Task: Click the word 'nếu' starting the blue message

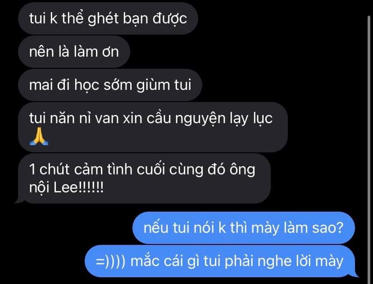Action: point(156,228)
